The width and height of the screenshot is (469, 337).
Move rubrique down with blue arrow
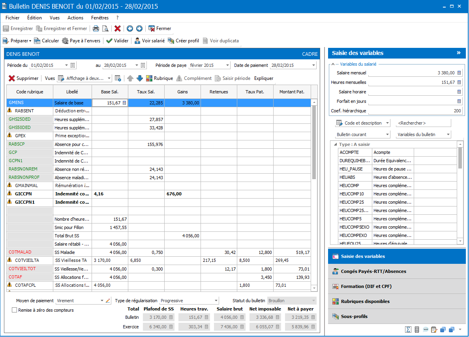(x=140, y=78)
